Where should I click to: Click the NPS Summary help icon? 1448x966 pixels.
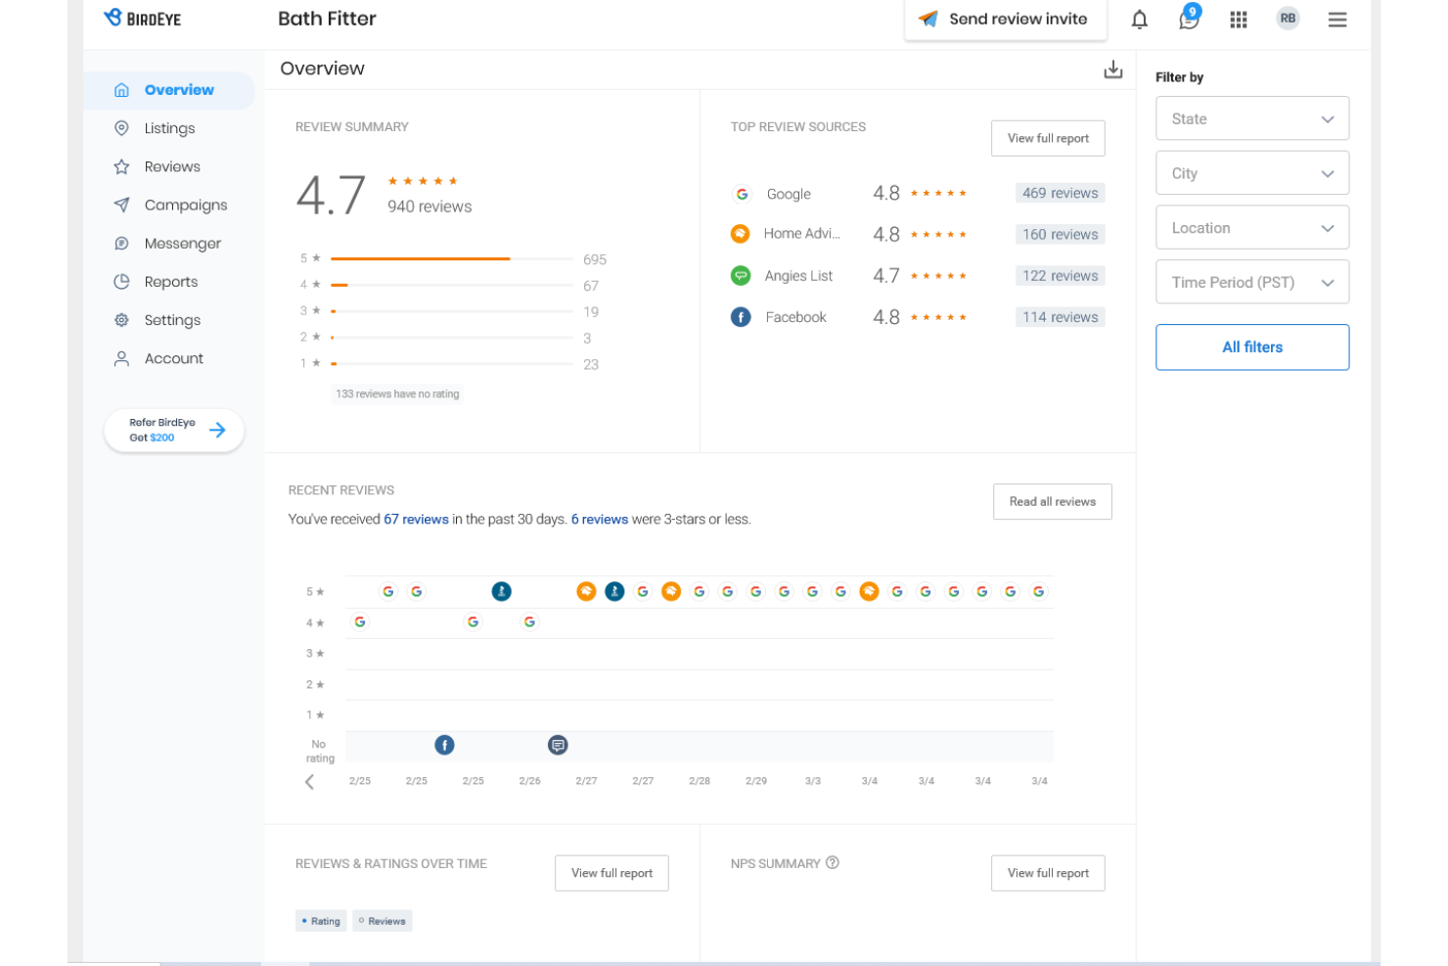[x=833, y=863]
